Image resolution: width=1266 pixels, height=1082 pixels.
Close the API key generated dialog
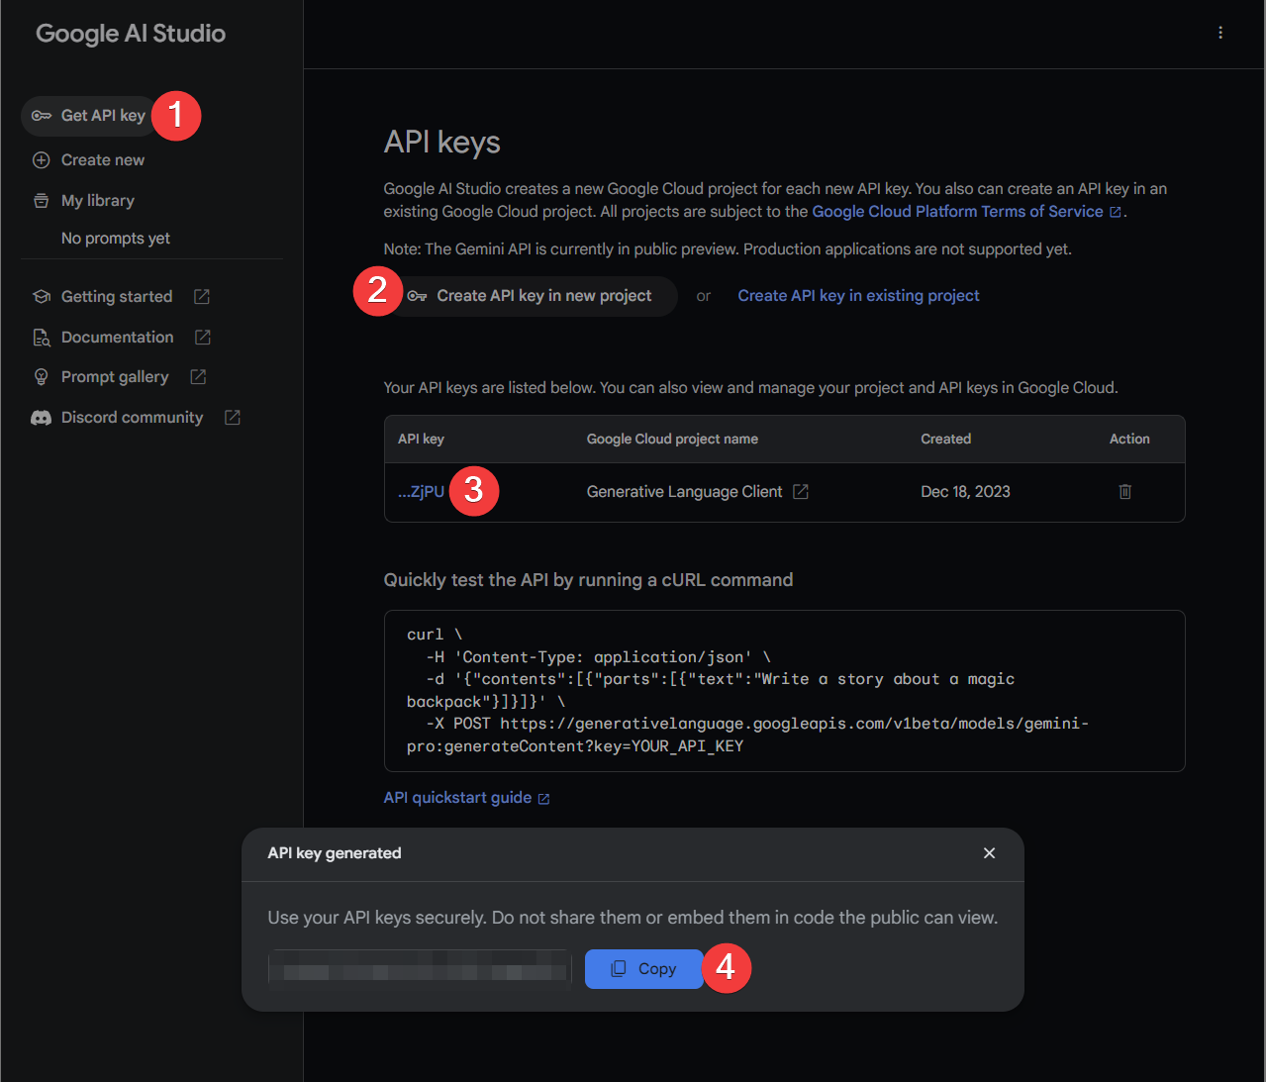[x=989, y=853]
